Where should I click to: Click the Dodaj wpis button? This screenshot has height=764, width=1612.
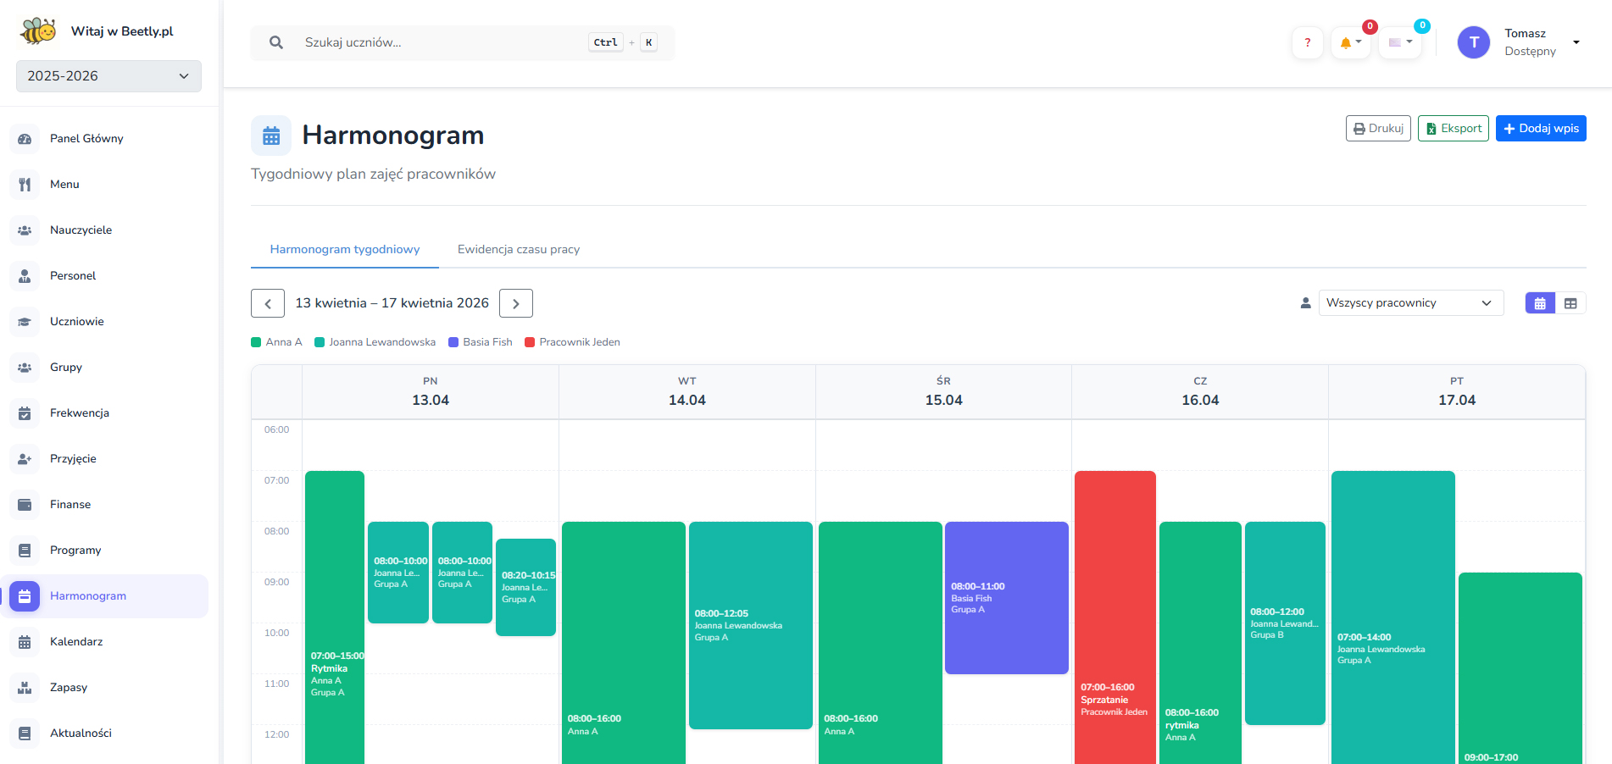(1540, 129)
